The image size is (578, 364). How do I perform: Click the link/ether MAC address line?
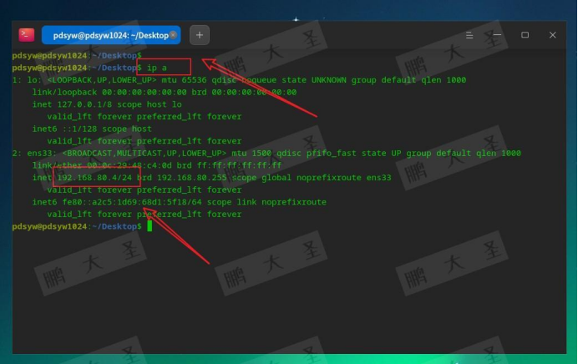click(157, 165)
